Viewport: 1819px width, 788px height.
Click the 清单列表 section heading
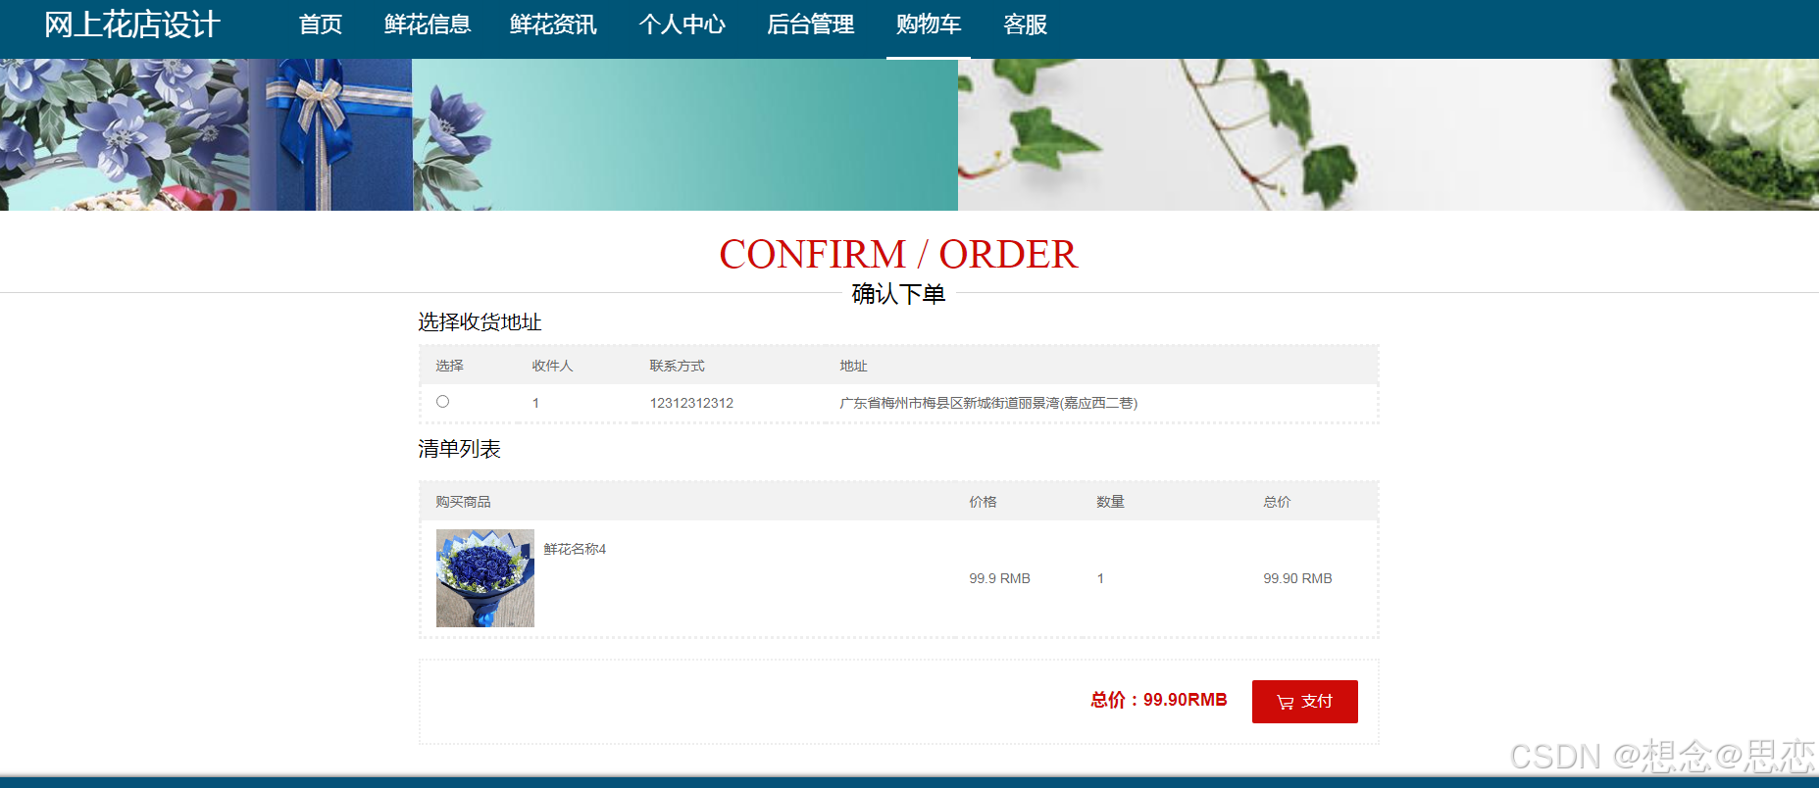coord(459,449)
